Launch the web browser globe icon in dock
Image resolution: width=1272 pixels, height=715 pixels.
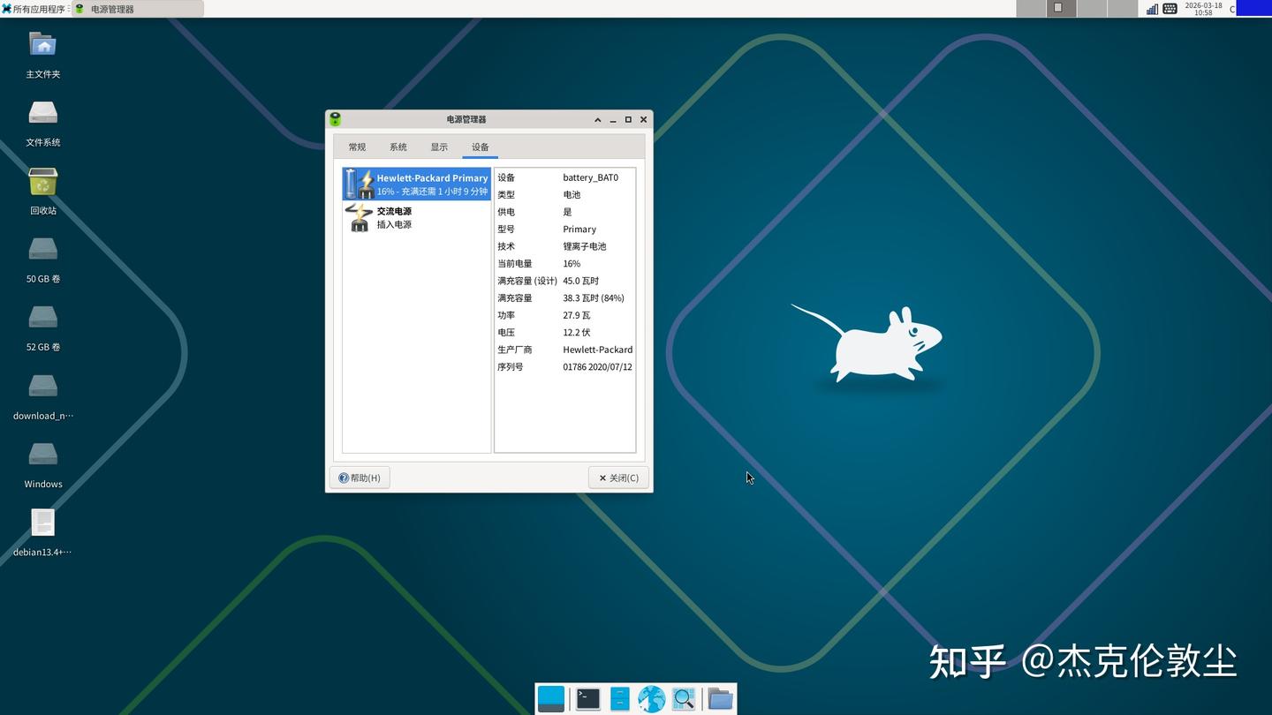652,698
